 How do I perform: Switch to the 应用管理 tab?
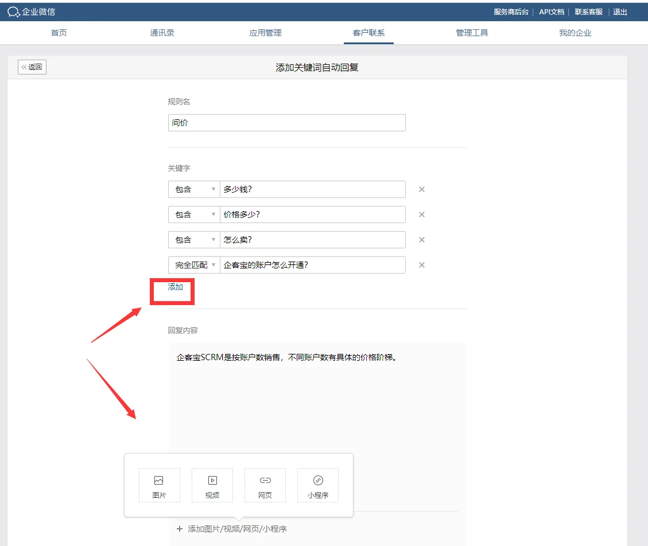click(265, 33)
